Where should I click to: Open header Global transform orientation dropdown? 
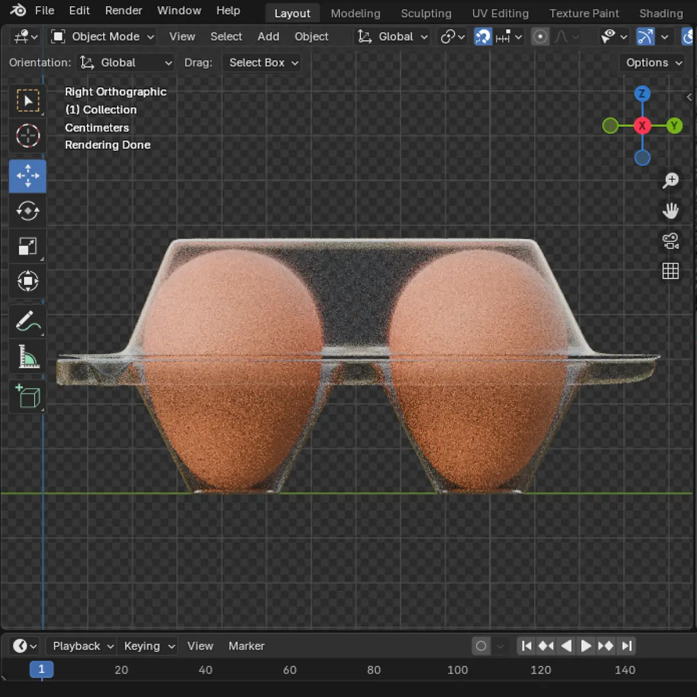click(392, 37)
